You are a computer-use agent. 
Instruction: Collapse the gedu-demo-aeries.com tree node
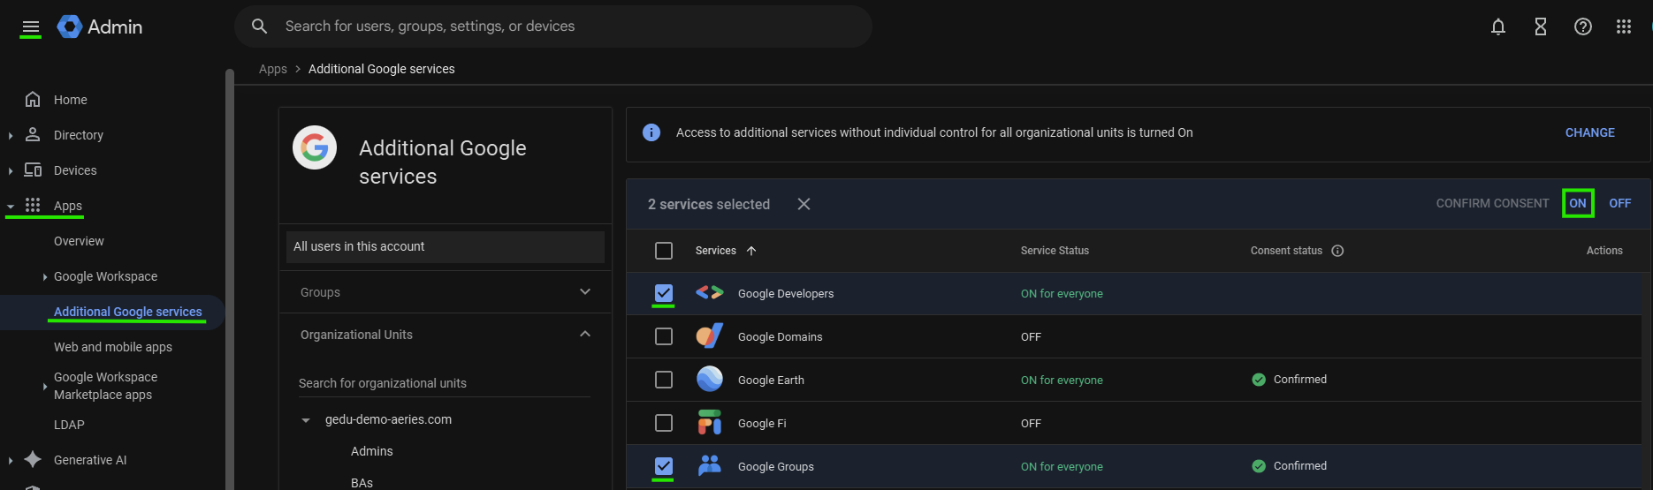306,420
